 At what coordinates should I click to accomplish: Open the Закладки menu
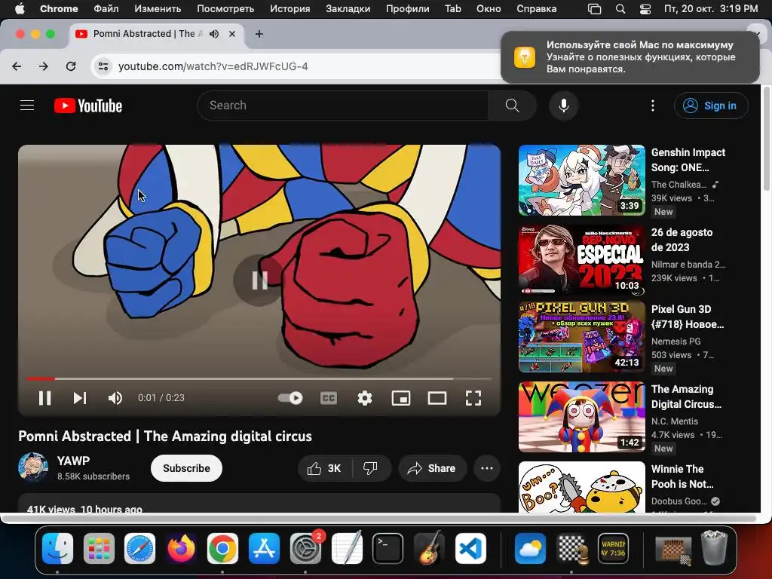click(348, 8)
